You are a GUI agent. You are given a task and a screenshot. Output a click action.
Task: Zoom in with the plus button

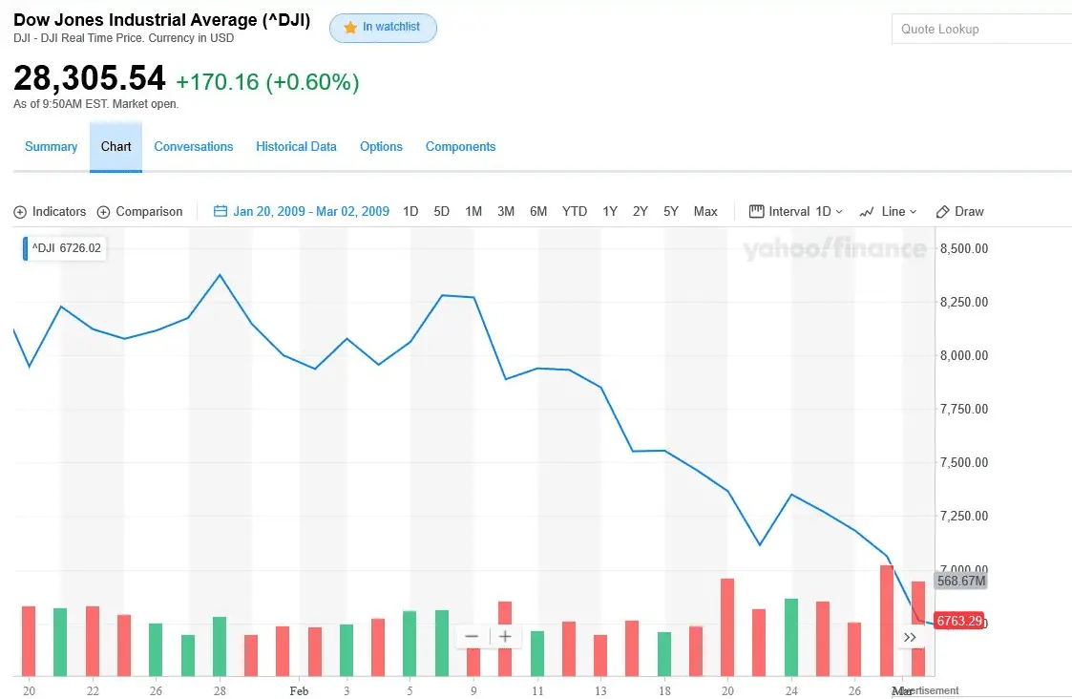click(505, 637)
